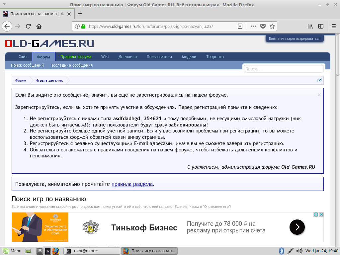
Task: Save page to Pocket
Action: [263, 26]
